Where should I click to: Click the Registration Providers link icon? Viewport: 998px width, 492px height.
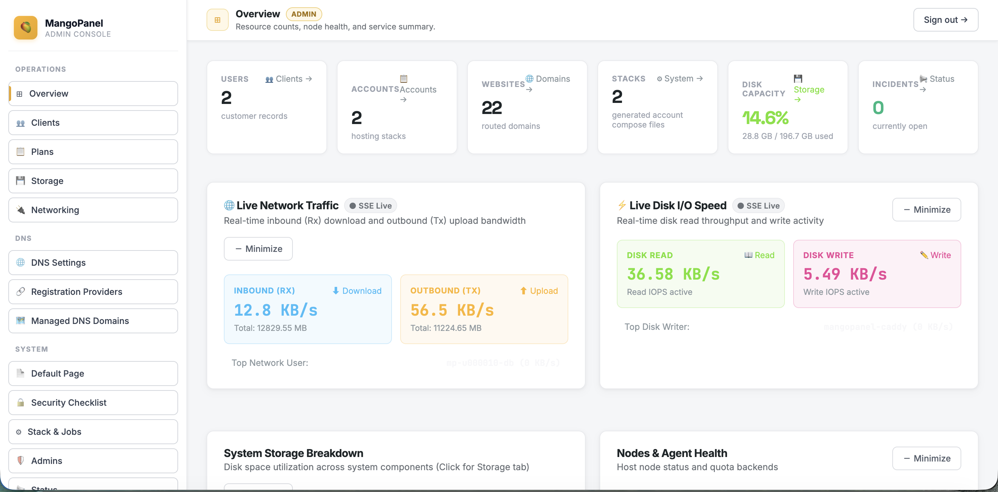click(20, 292)
